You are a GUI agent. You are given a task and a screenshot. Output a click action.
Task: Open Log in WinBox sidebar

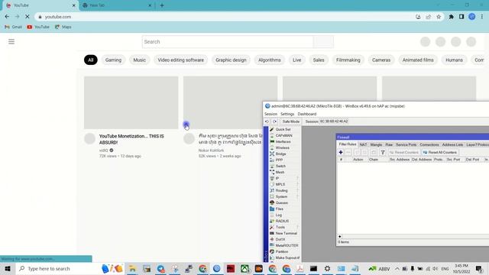coord(278,215)
